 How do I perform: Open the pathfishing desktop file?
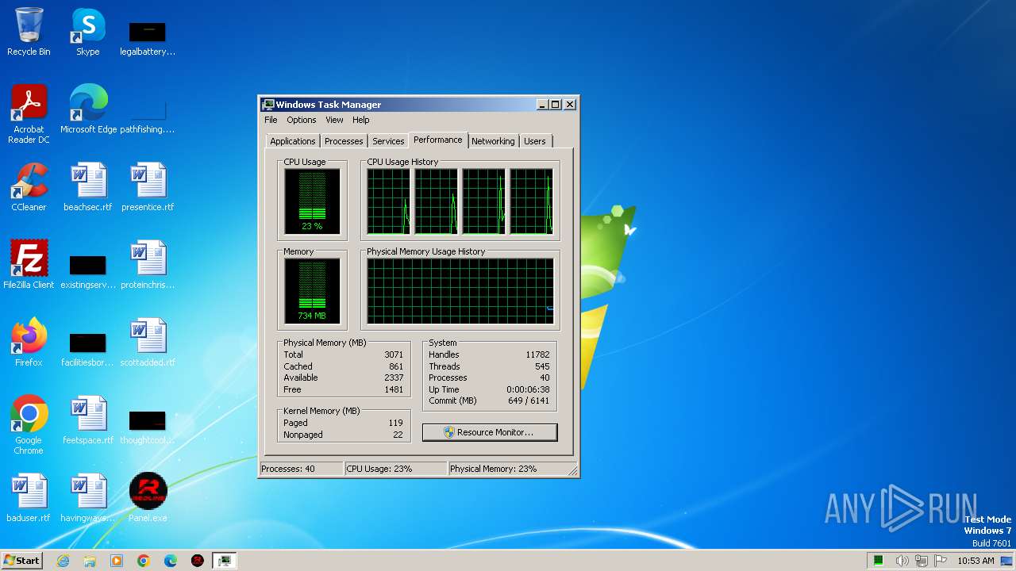(x=148, y=115)
